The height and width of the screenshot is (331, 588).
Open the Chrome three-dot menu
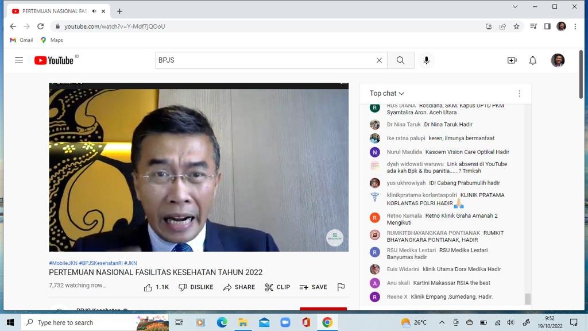(575, 26)
